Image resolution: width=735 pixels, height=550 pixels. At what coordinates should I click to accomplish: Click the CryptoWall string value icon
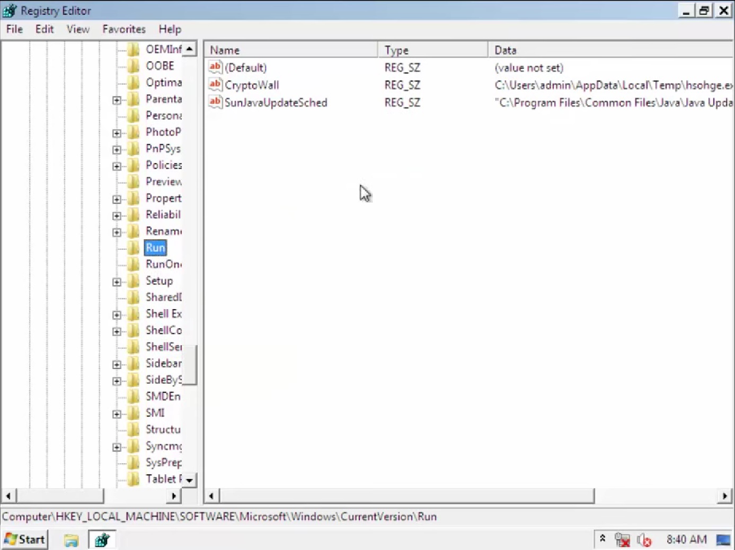pyautogui.click(x=215, y=85)
